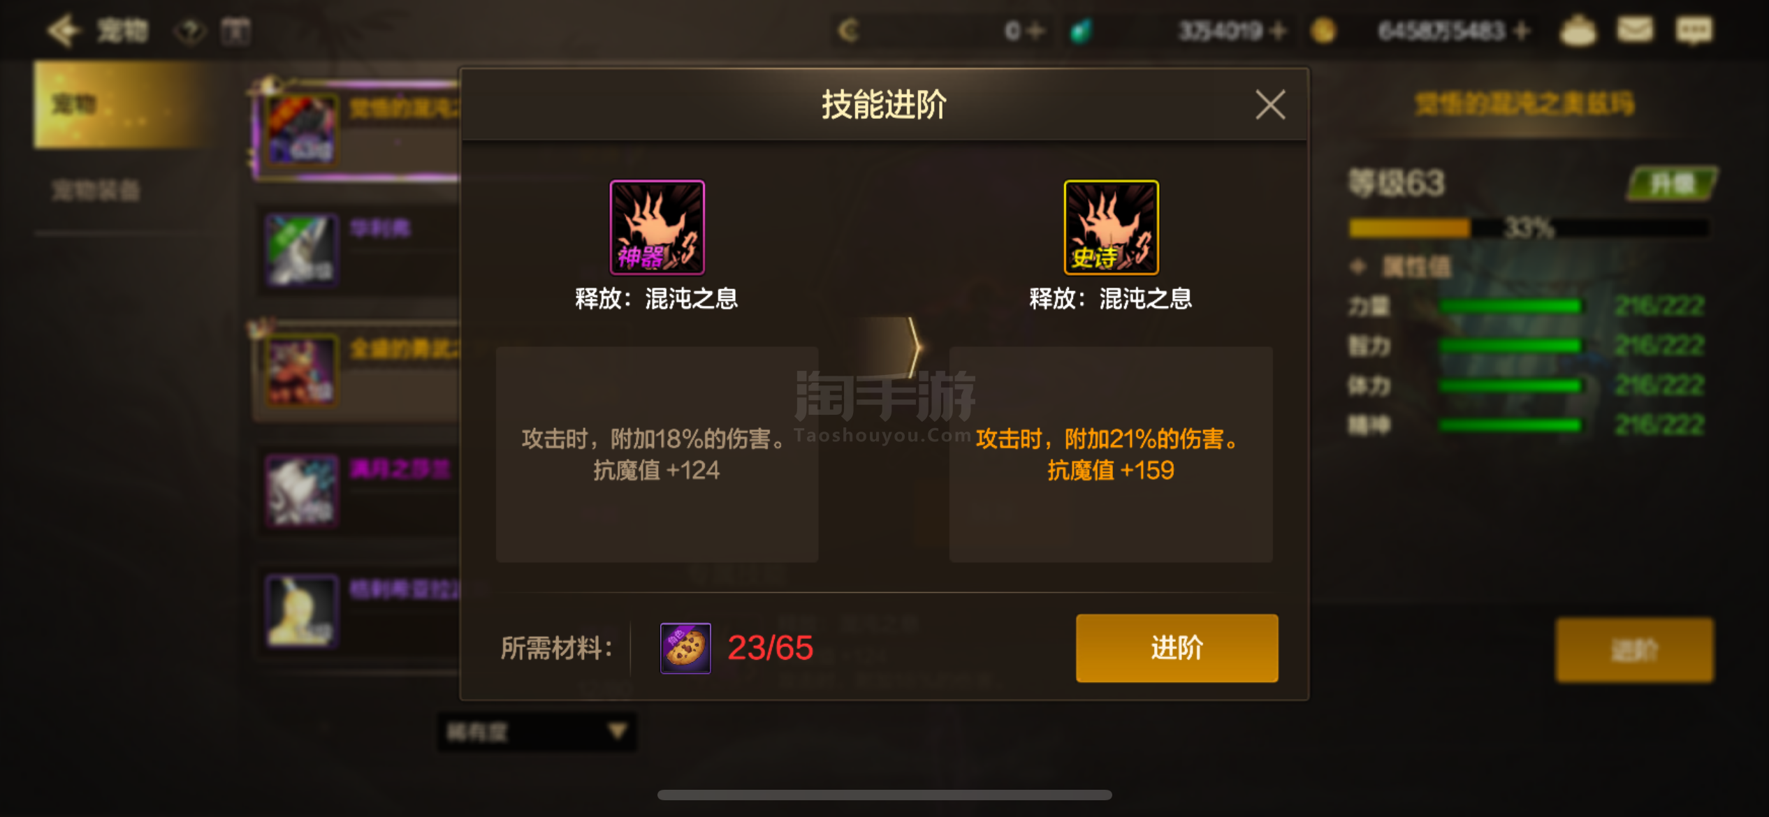The width and height of the screenshot is (1769, 817).
Task: Open the rarity filter dropdown
Action: click(x=537, y=732)
